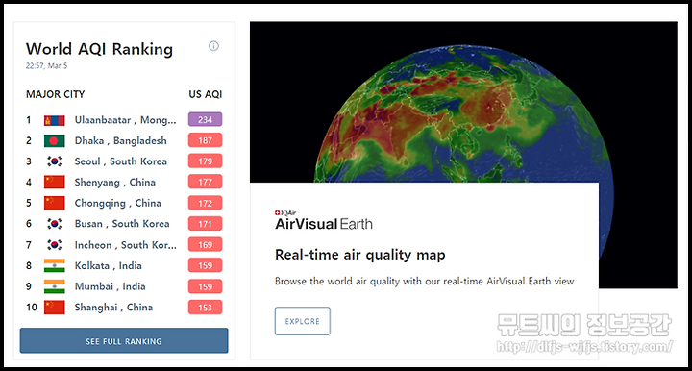
Task: Open Mumbai, India city entry
Action: pyautogui.click(x=110, y=286)
